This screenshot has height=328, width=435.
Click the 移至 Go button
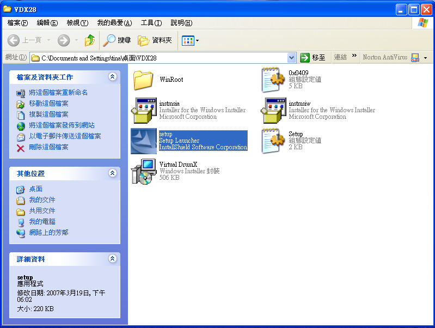(314, 58)
